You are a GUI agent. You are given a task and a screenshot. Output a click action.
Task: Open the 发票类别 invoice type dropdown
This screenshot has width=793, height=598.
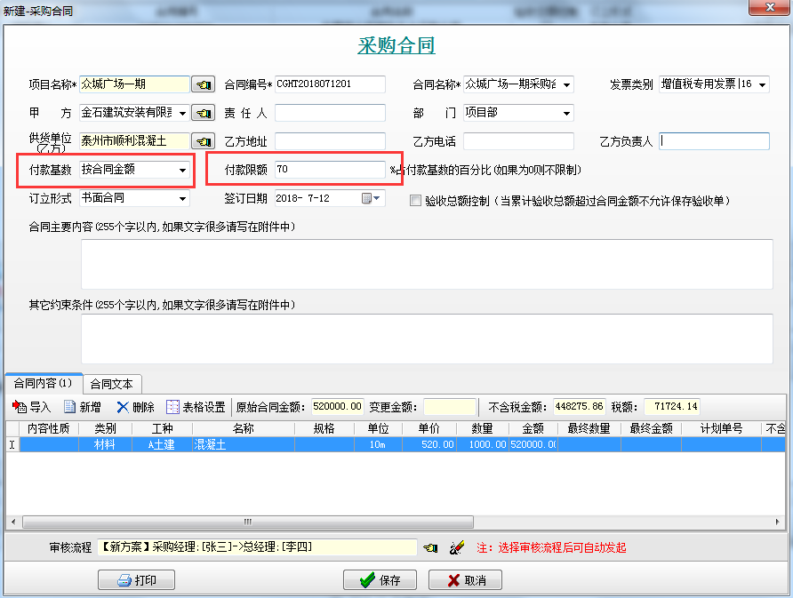pyautogui.click(x=763, y=85)
